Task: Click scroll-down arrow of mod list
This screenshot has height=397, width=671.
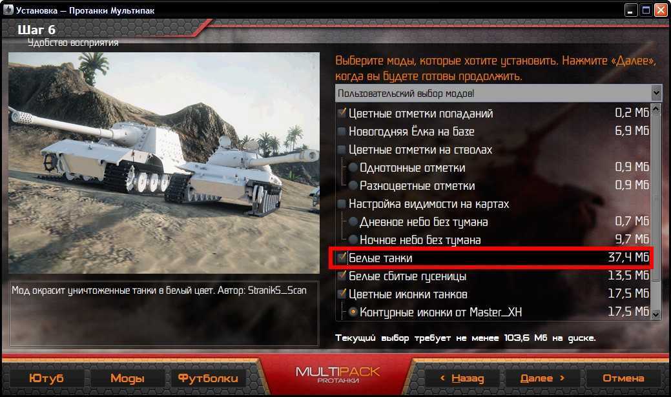Action: [656, 314]
